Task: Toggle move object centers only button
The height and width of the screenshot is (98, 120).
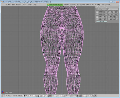Action: pos(46,96)
